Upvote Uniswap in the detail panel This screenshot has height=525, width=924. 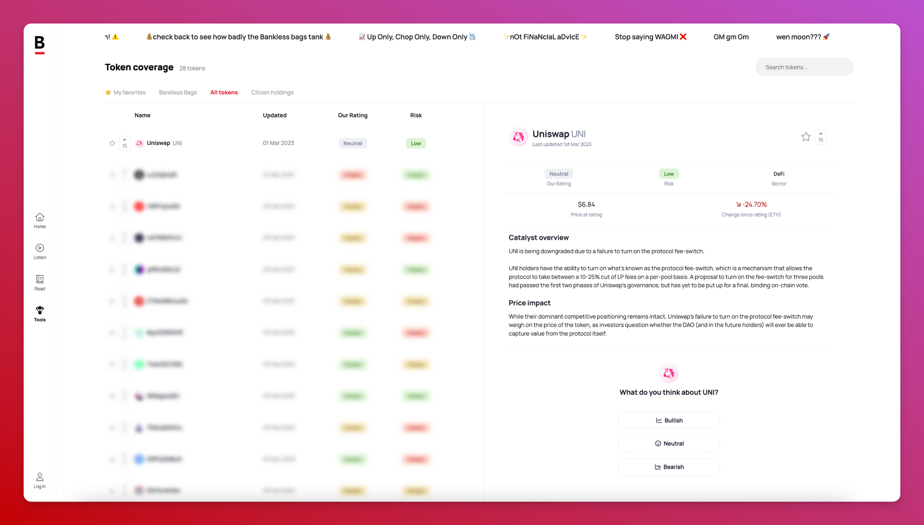coord(821,137)
